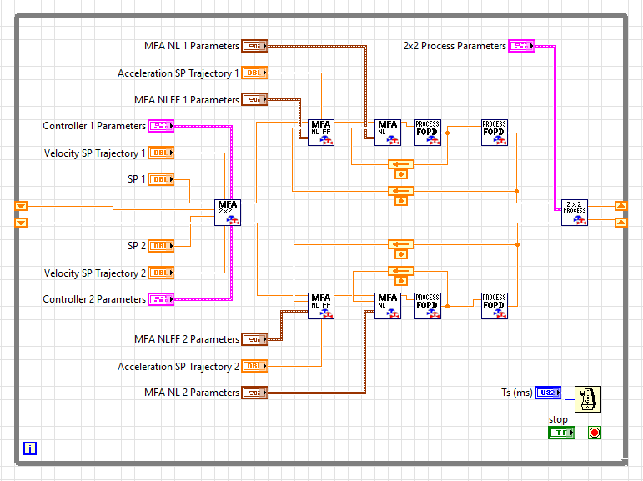
Task: Select the upper MFA NL FF subVI
Action: point(321,133)
